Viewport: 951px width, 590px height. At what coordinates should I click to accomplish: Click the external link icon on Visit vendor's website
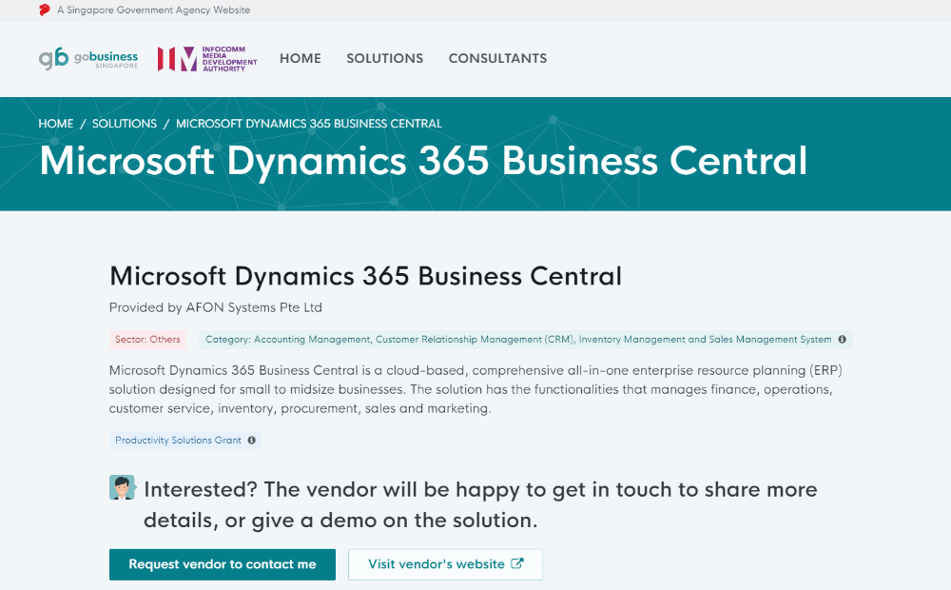517,563
